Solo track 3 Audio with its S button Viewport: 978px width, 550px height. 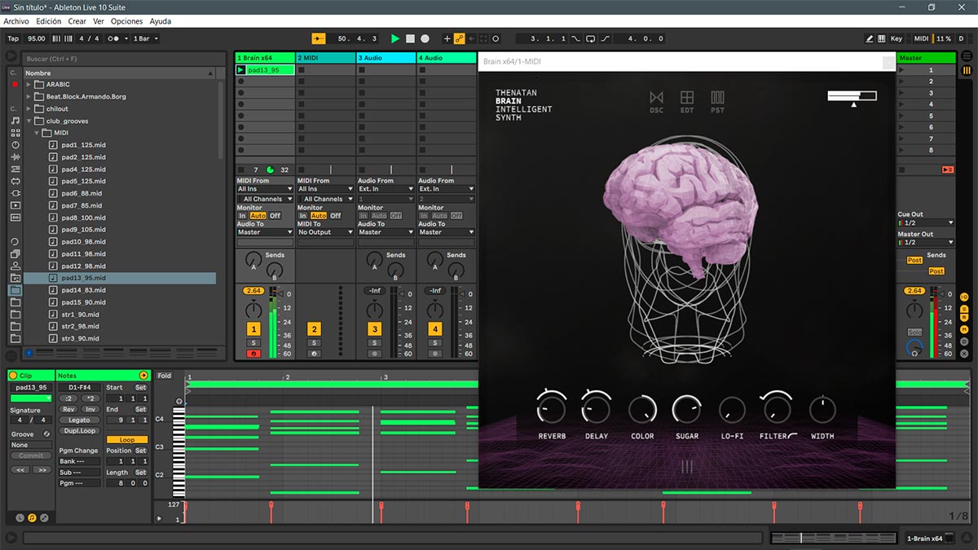(374, 343)
